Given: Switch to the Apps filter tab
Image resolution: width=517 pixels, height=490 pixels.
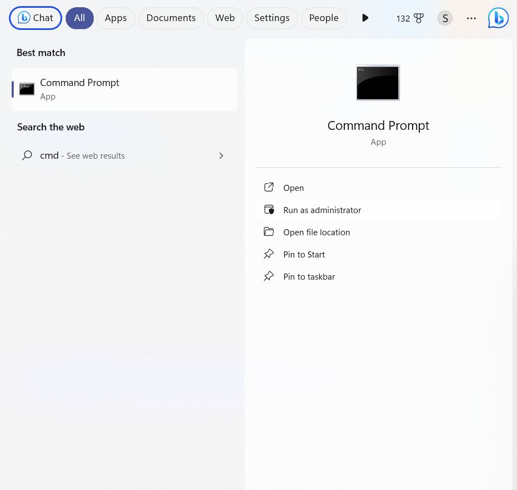Looking at the screenshot, I should tap(116, 18).
